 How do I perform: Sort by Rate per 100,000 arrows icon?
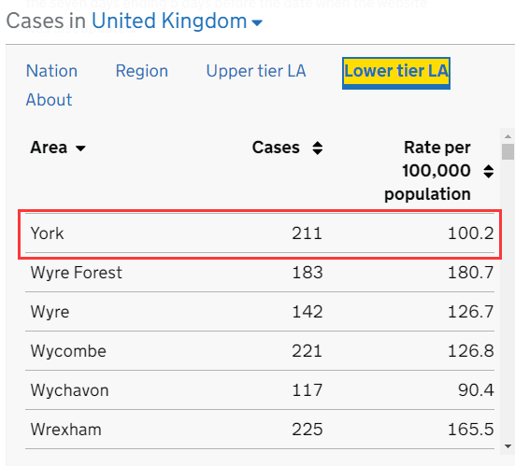tap(489, 171)
